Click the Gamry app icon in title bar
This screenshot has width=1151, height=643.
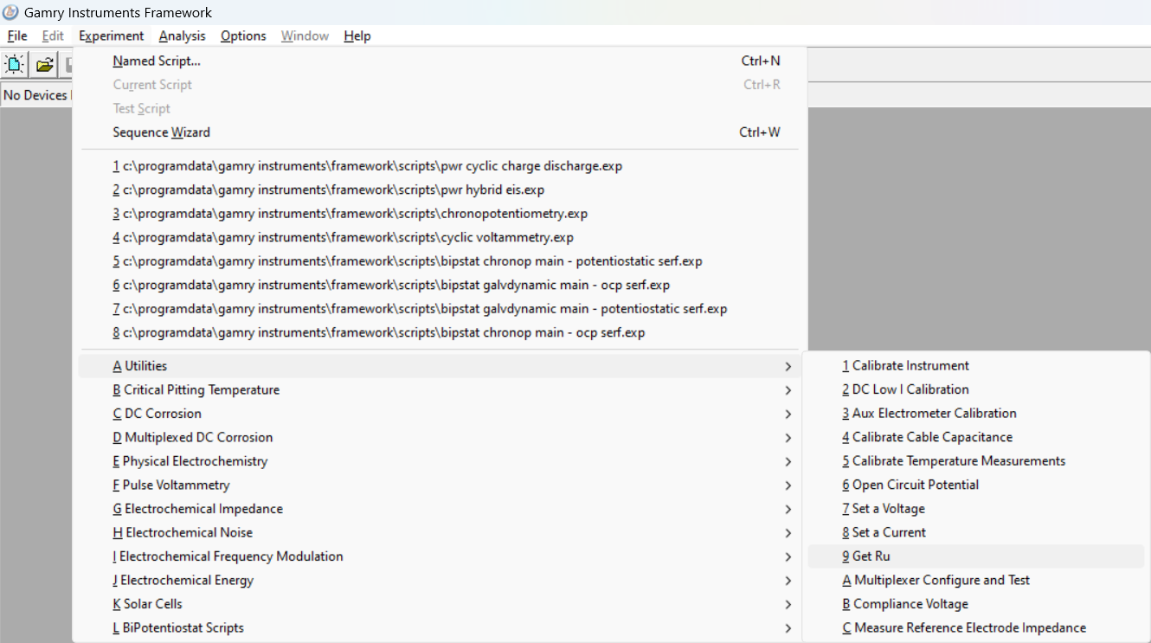[x=11, y=12]
